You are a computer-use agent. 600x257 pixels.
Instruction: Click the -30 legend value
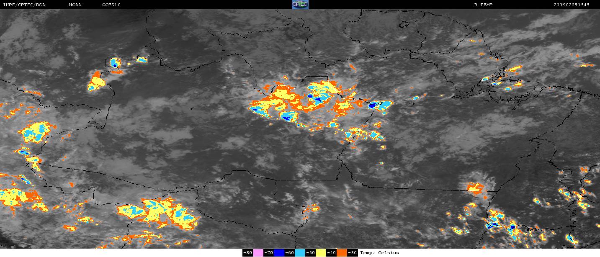tap(353, 253)
